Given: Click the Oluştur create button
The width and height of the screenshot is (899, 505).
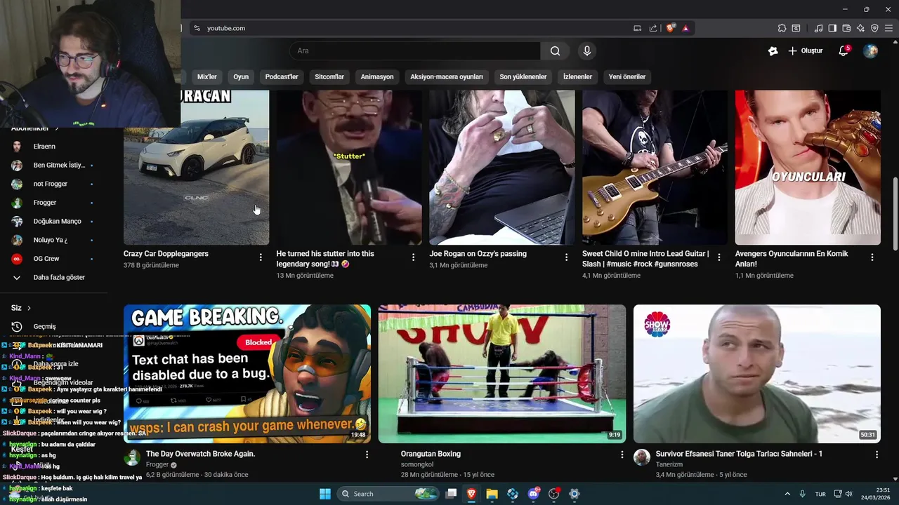Looking at the screenshot, I should (805, 50).
